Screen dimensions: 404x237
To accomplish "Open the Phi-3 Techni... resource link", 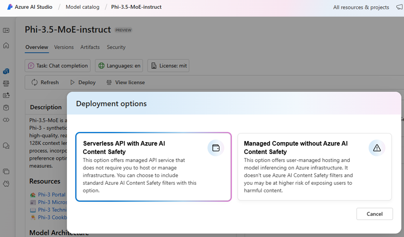I will (x=53, y=210).
